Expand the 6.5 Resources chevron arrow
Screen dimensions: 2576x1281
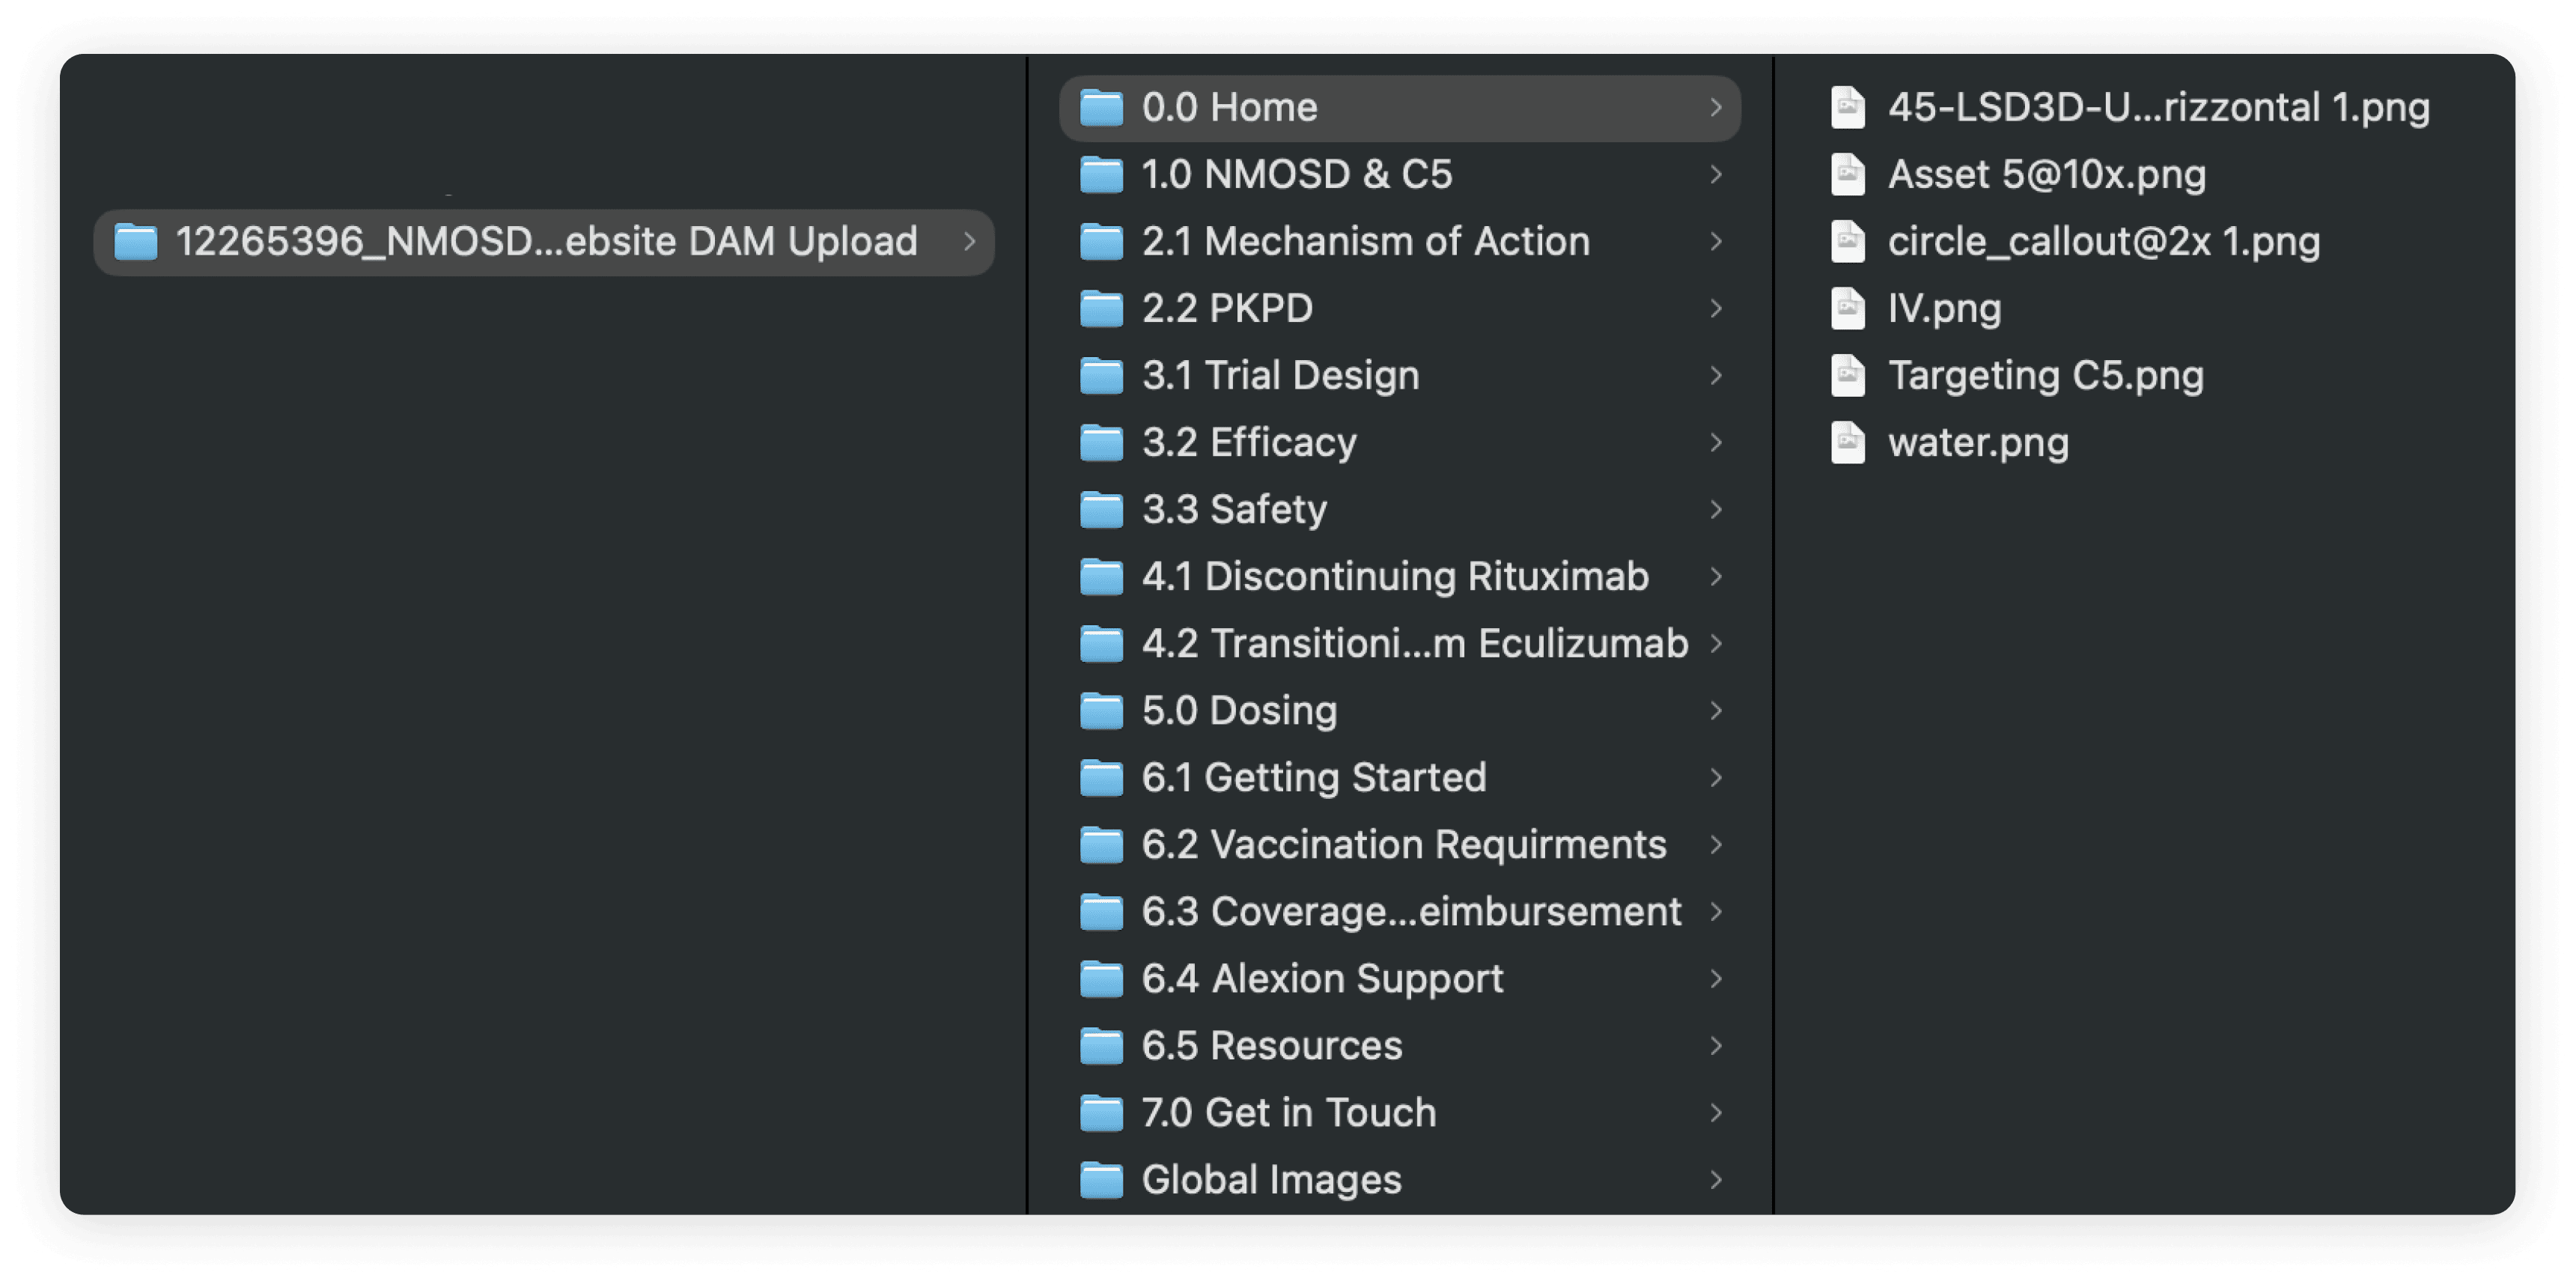(x=1716, y=1045)
